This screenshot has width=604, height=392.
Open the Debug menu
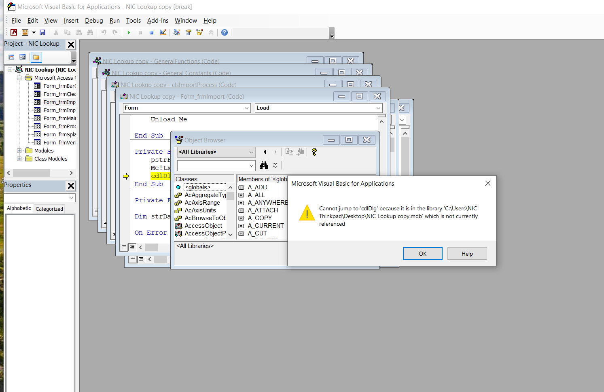click(94, 21)
